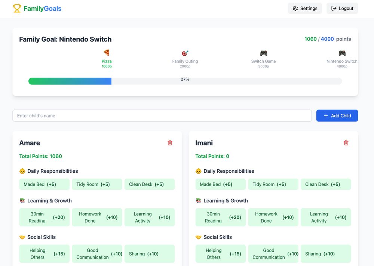Screen dimensions: 374x266
Task: Delete Imani's card with the trash icon
Action: click(x=346, y=143)
